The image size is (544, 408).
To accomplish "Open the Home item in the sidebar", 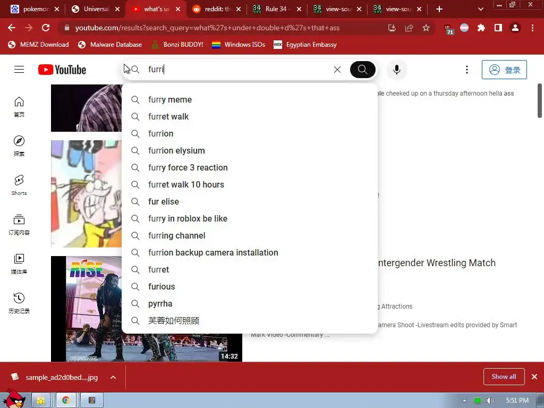I will [x=19, y=107].
